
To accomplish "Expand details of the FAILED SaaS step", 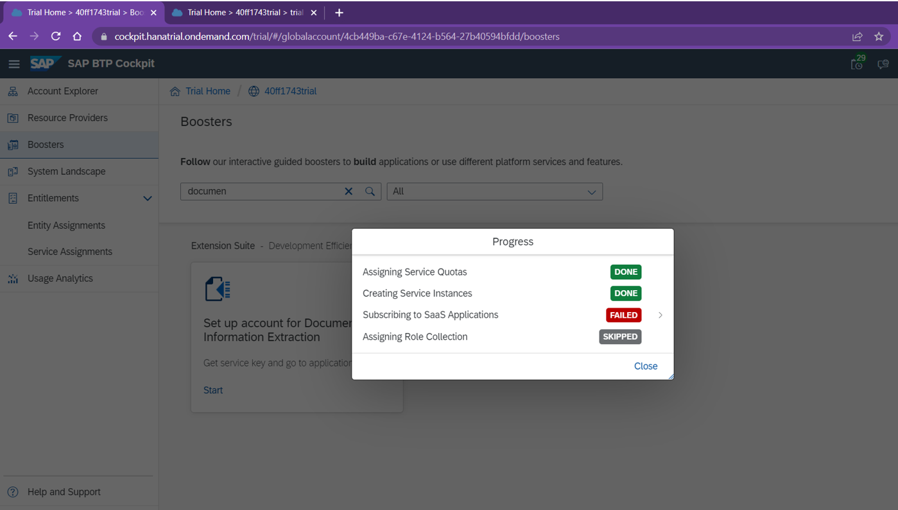I will click(661, 315).
